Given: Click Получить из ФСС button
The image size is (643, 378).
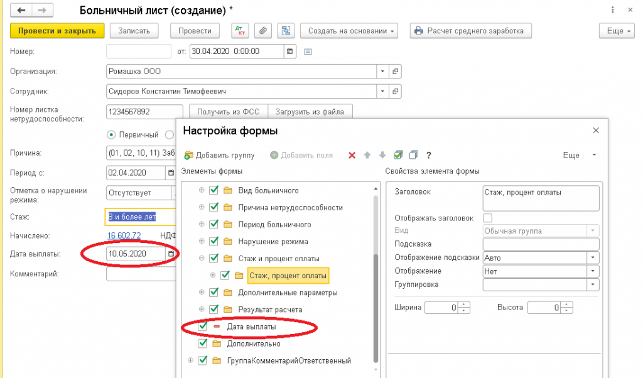Looking at the screenshot, I should (229, 112).
